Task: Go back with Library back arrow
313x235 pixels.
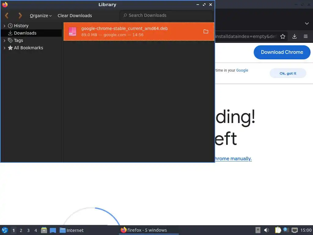Action: [7, 16]
